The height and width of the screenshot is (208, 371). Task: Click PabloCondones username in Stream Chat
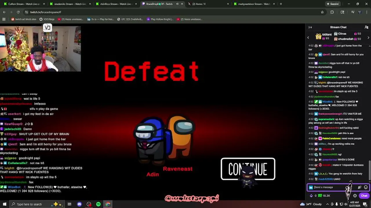pyautogui.click(x=332, y=138)
